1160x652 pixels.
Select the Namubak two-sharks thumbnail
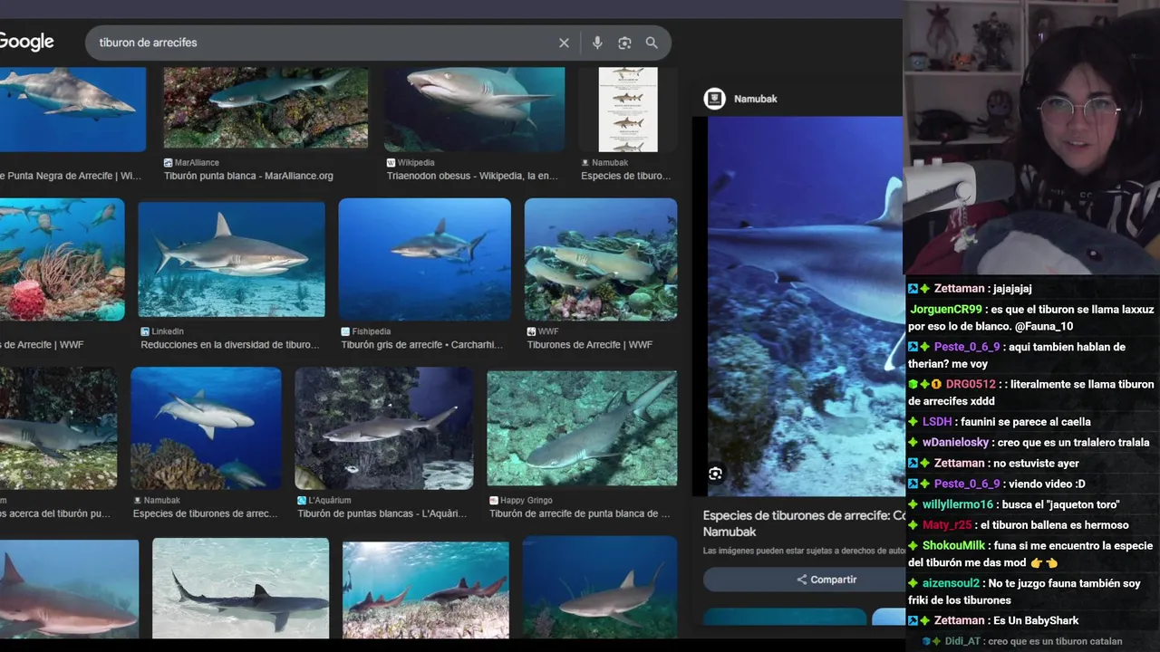coord(206,428)
